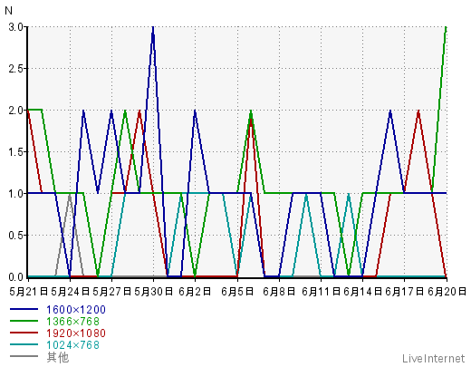Click the 6月11日 x-axis date label
471x367 pixels.
pos(321,292)
